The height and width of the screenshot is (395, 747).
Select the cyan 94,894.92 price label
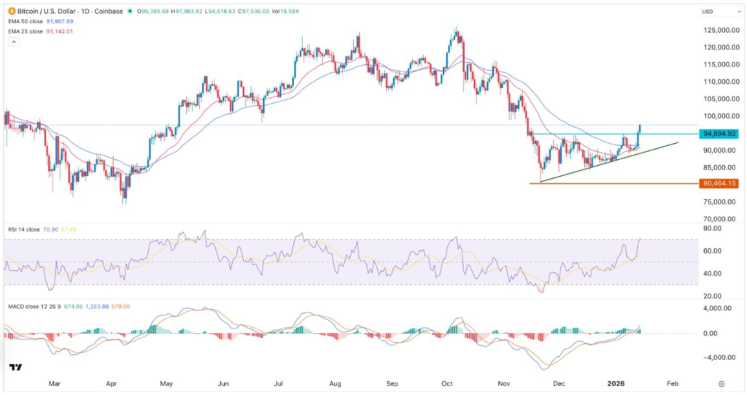[x=719, y=134]
